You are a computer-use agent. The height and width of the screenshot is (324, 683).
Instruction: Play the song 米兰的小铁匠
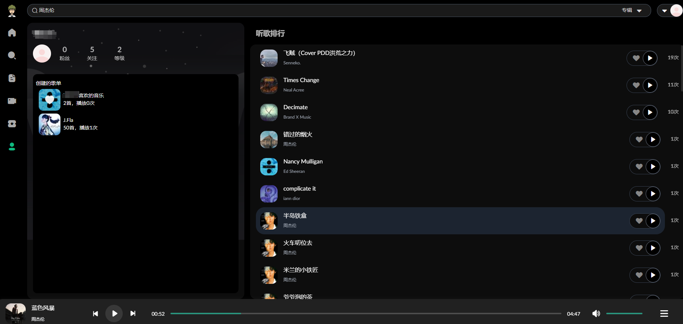tap(653, 275)
